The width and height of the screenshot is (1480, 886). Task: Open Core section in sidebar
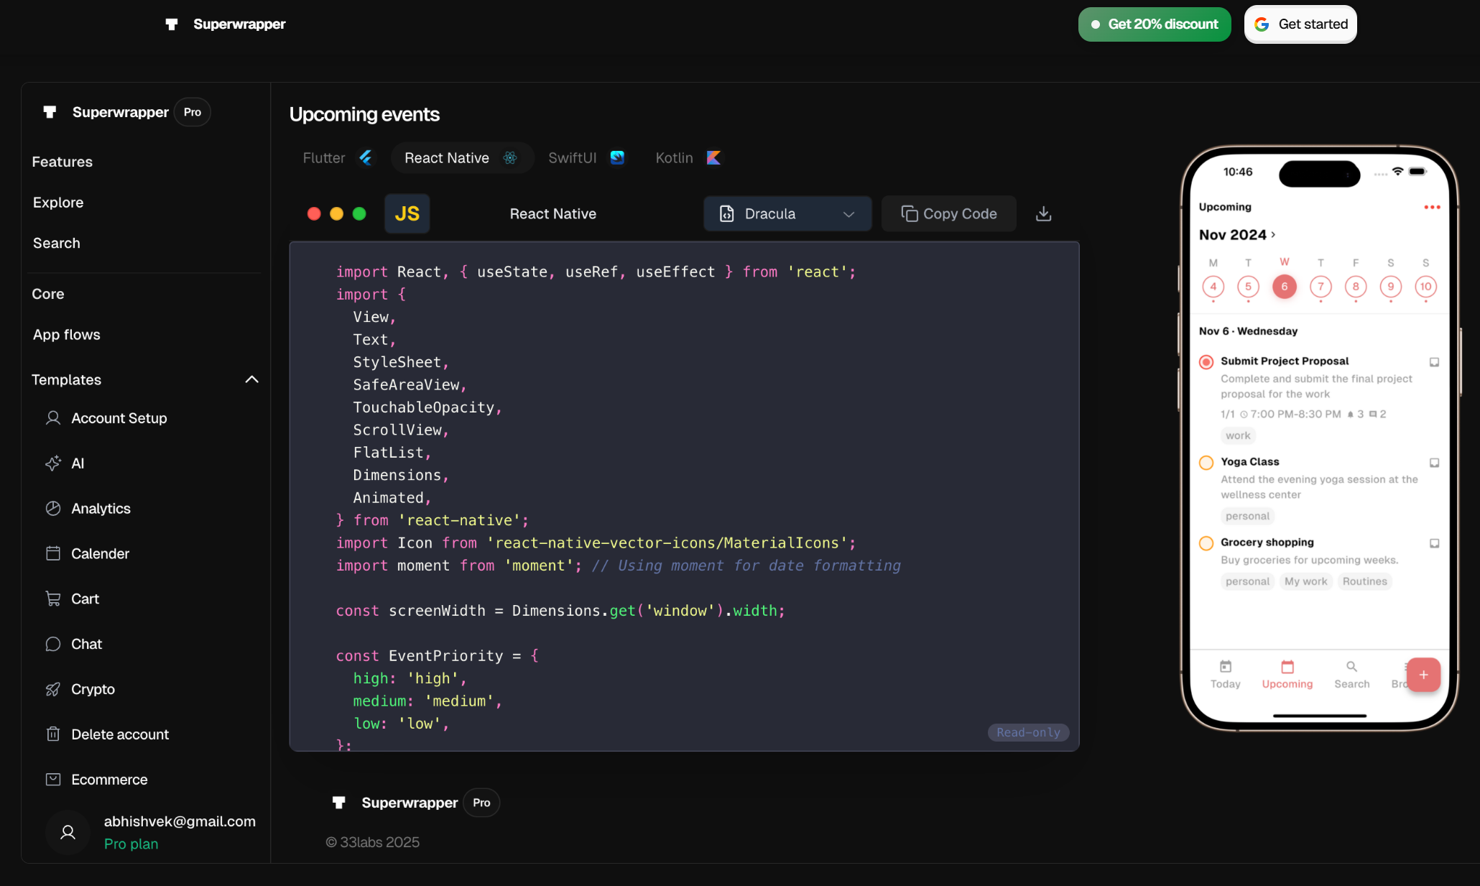point(48,294)
